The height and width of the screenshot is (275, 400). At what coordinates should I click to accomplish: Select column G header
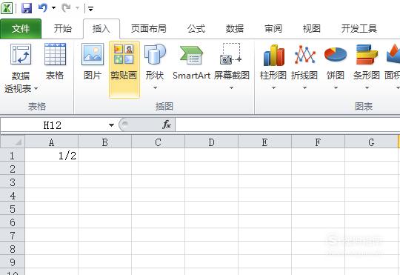[371, 142]
